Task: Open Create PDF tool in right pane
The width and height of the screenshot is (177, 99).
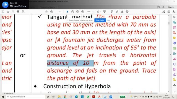Action: 174,33
